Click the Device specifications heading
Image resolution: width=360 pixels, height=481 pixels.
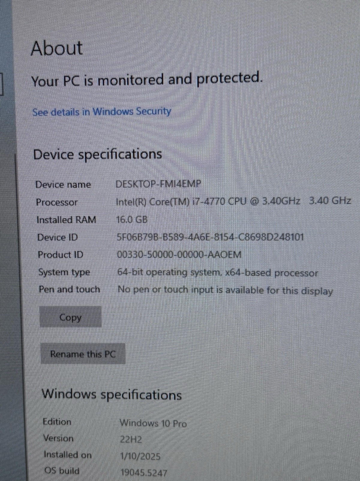pos(97,155)
